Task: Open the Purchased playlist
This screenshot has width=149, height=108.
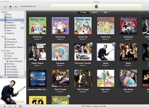Action: coord(10,44)
